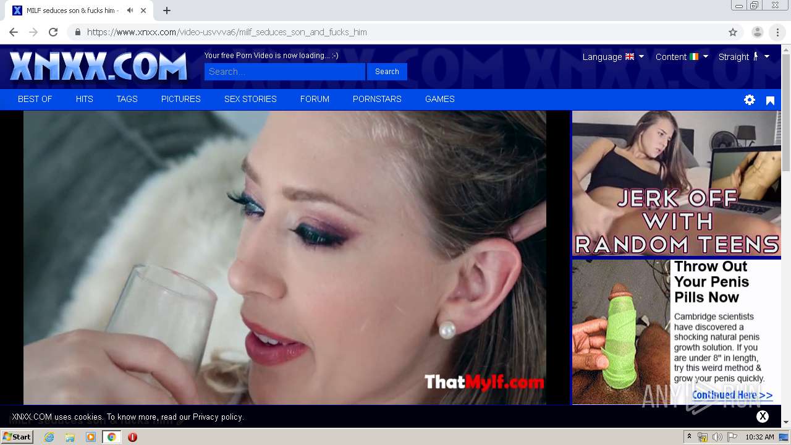Adjust volume from tray speaker icon
The image size is (791, 445).
(x=717, y=437)
